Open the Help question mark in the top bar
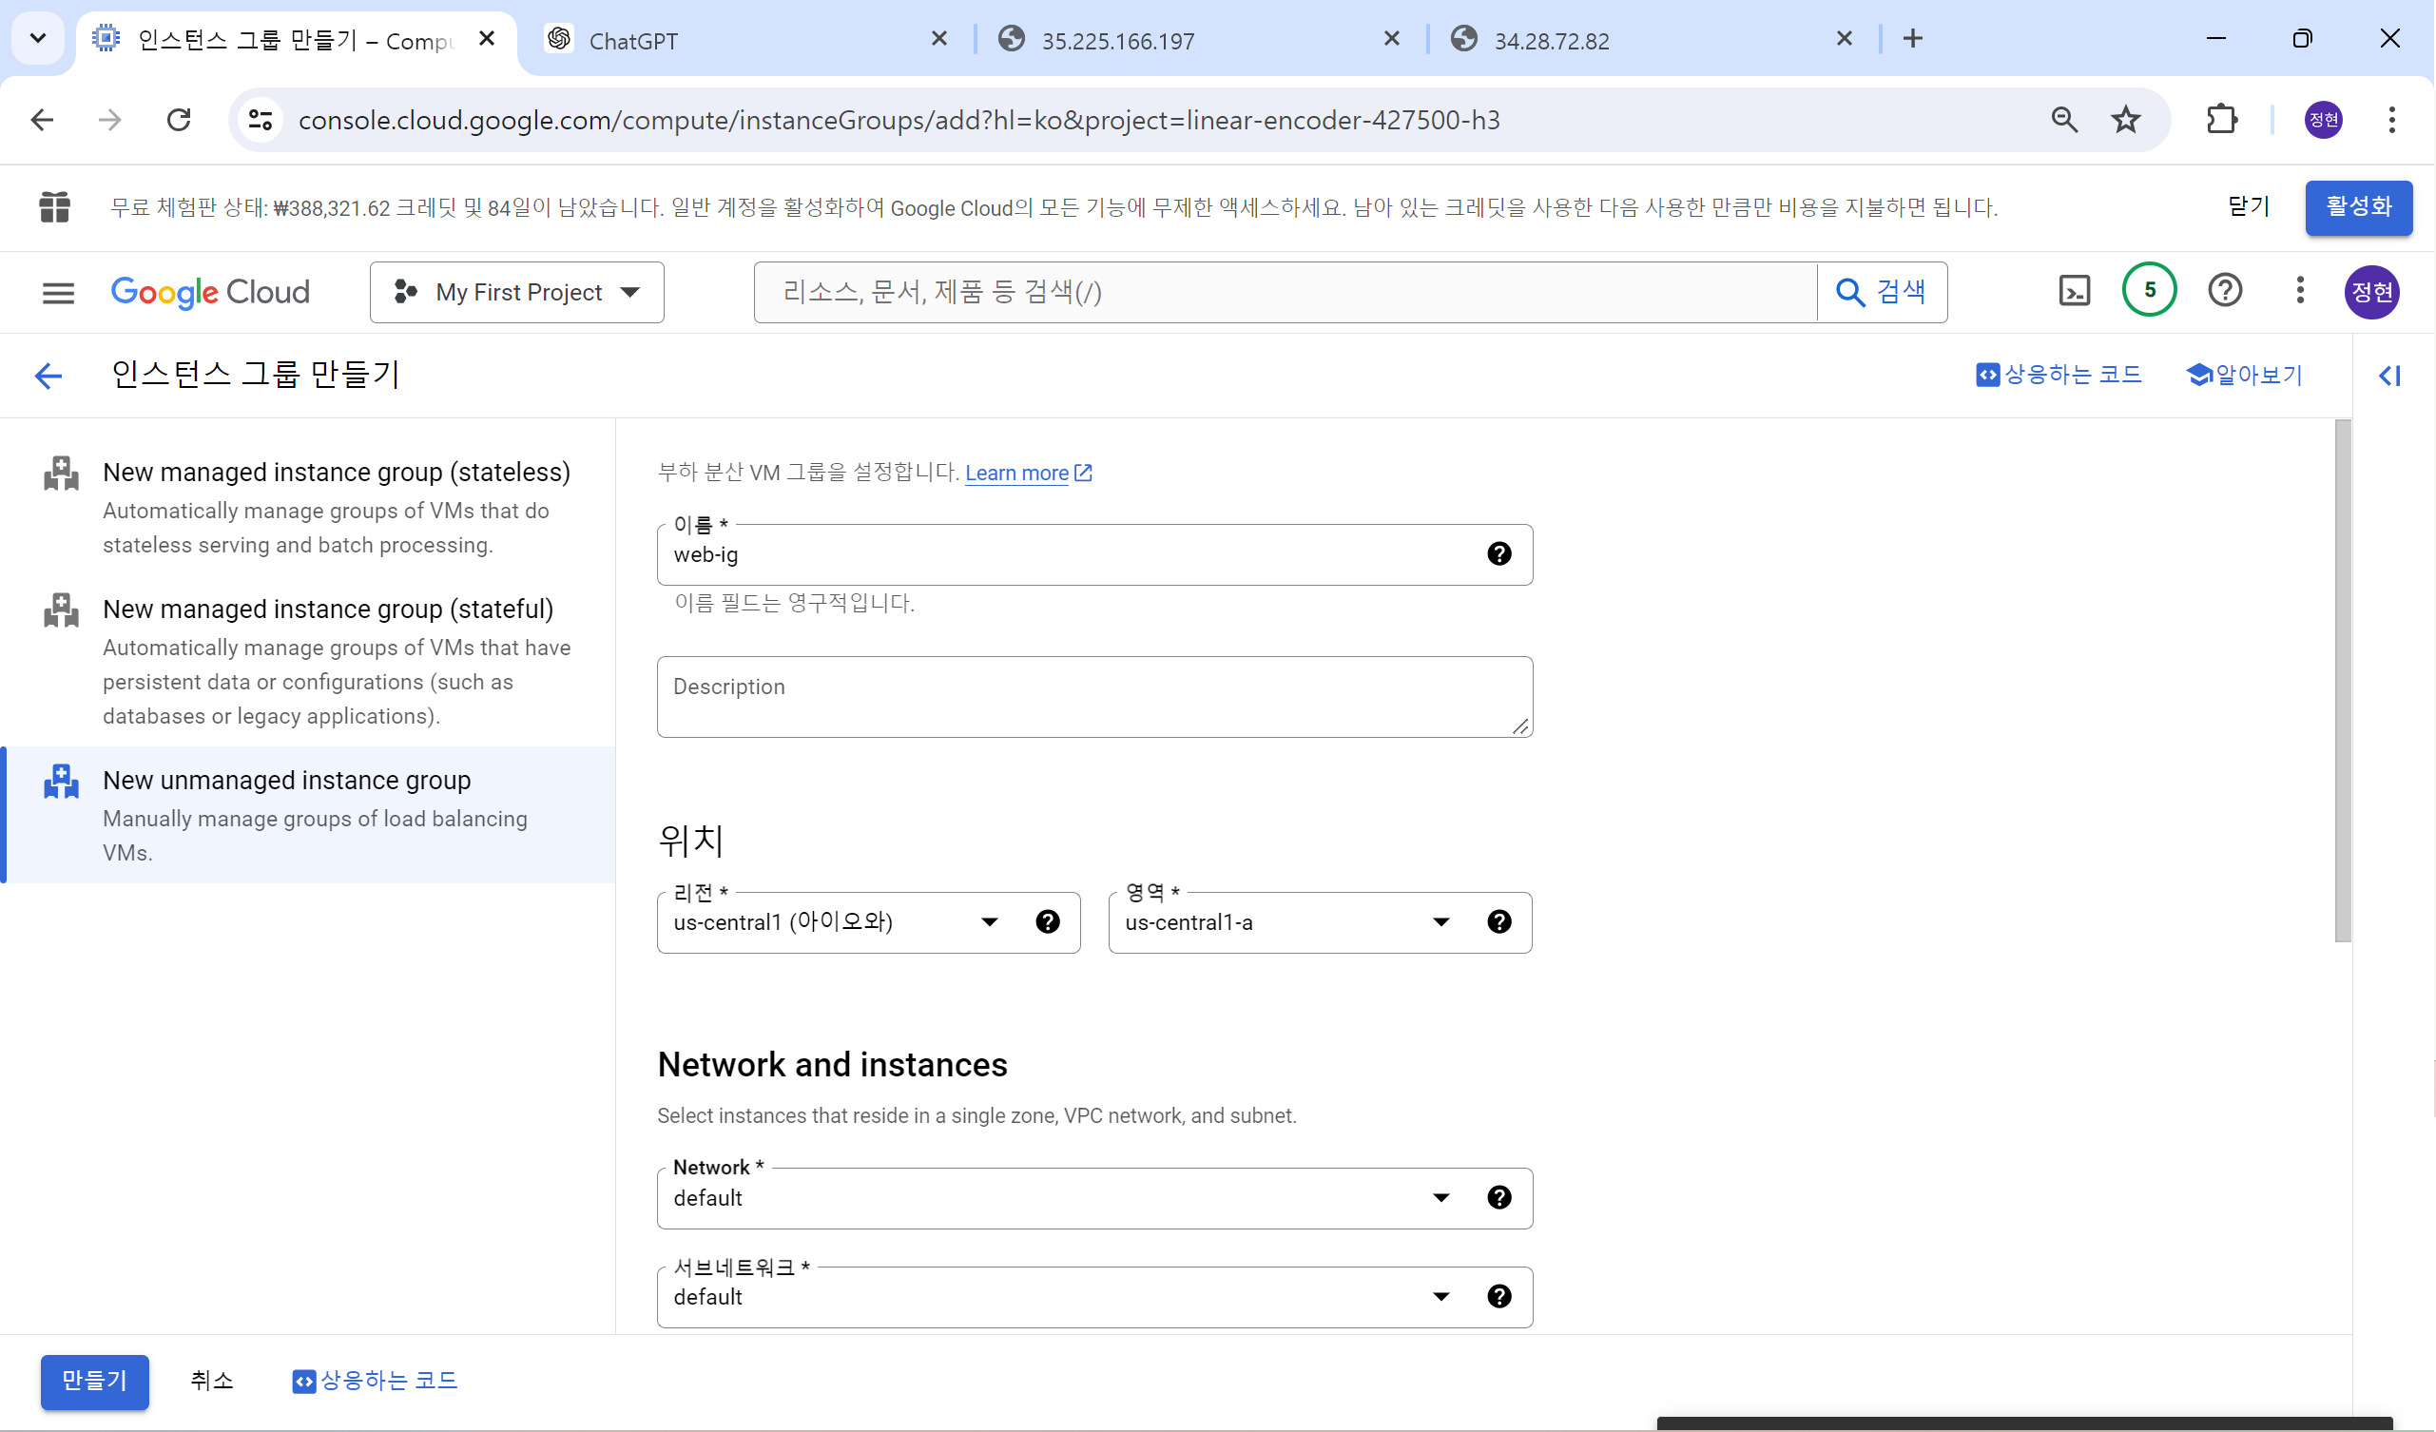The width and height of the screenshot is (2436, 1432). 2224,290
